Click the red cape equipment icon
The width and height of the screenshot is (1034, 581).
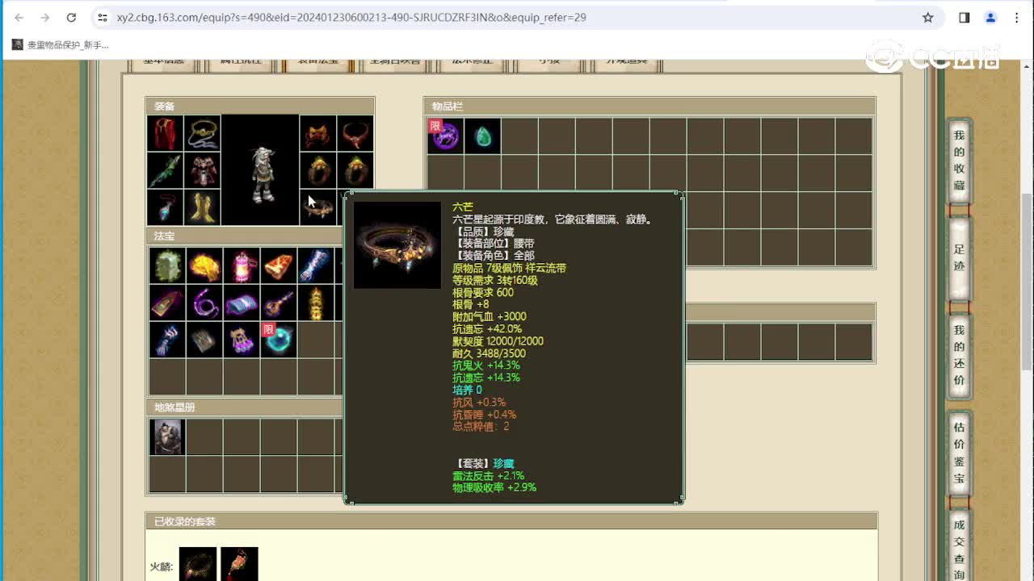165,133
